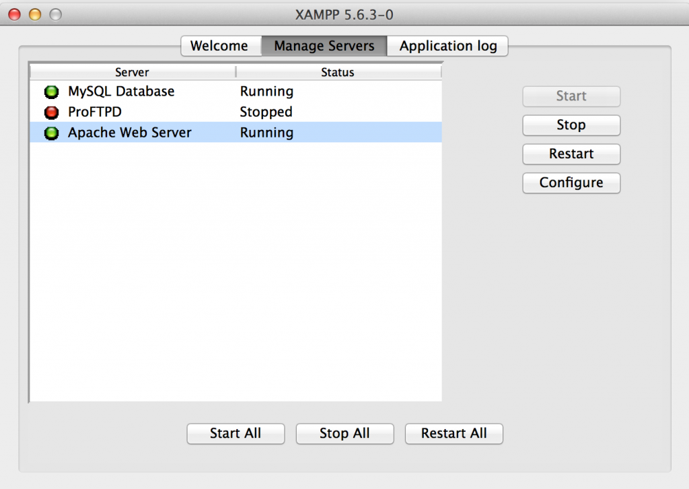Minimize the XAMPP window with the yellow button

click(x=35, y=15)
